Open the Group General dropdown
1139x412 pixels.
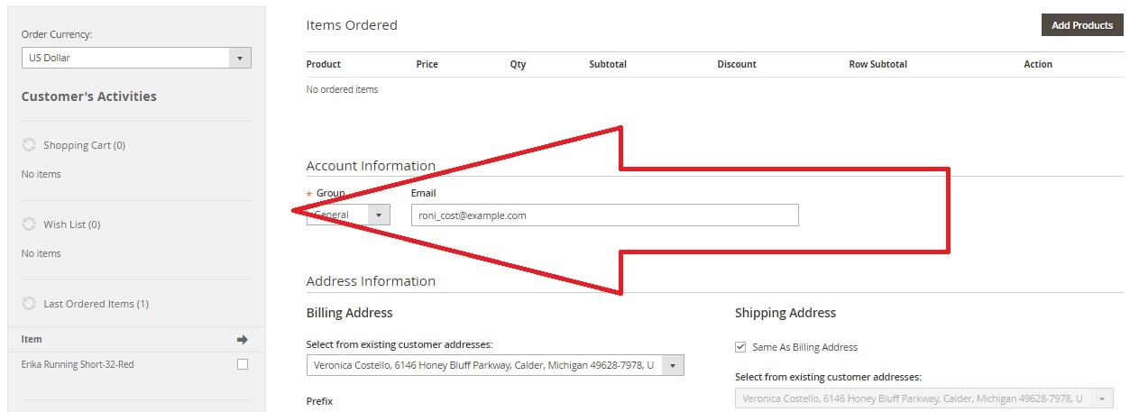point(348,215)
